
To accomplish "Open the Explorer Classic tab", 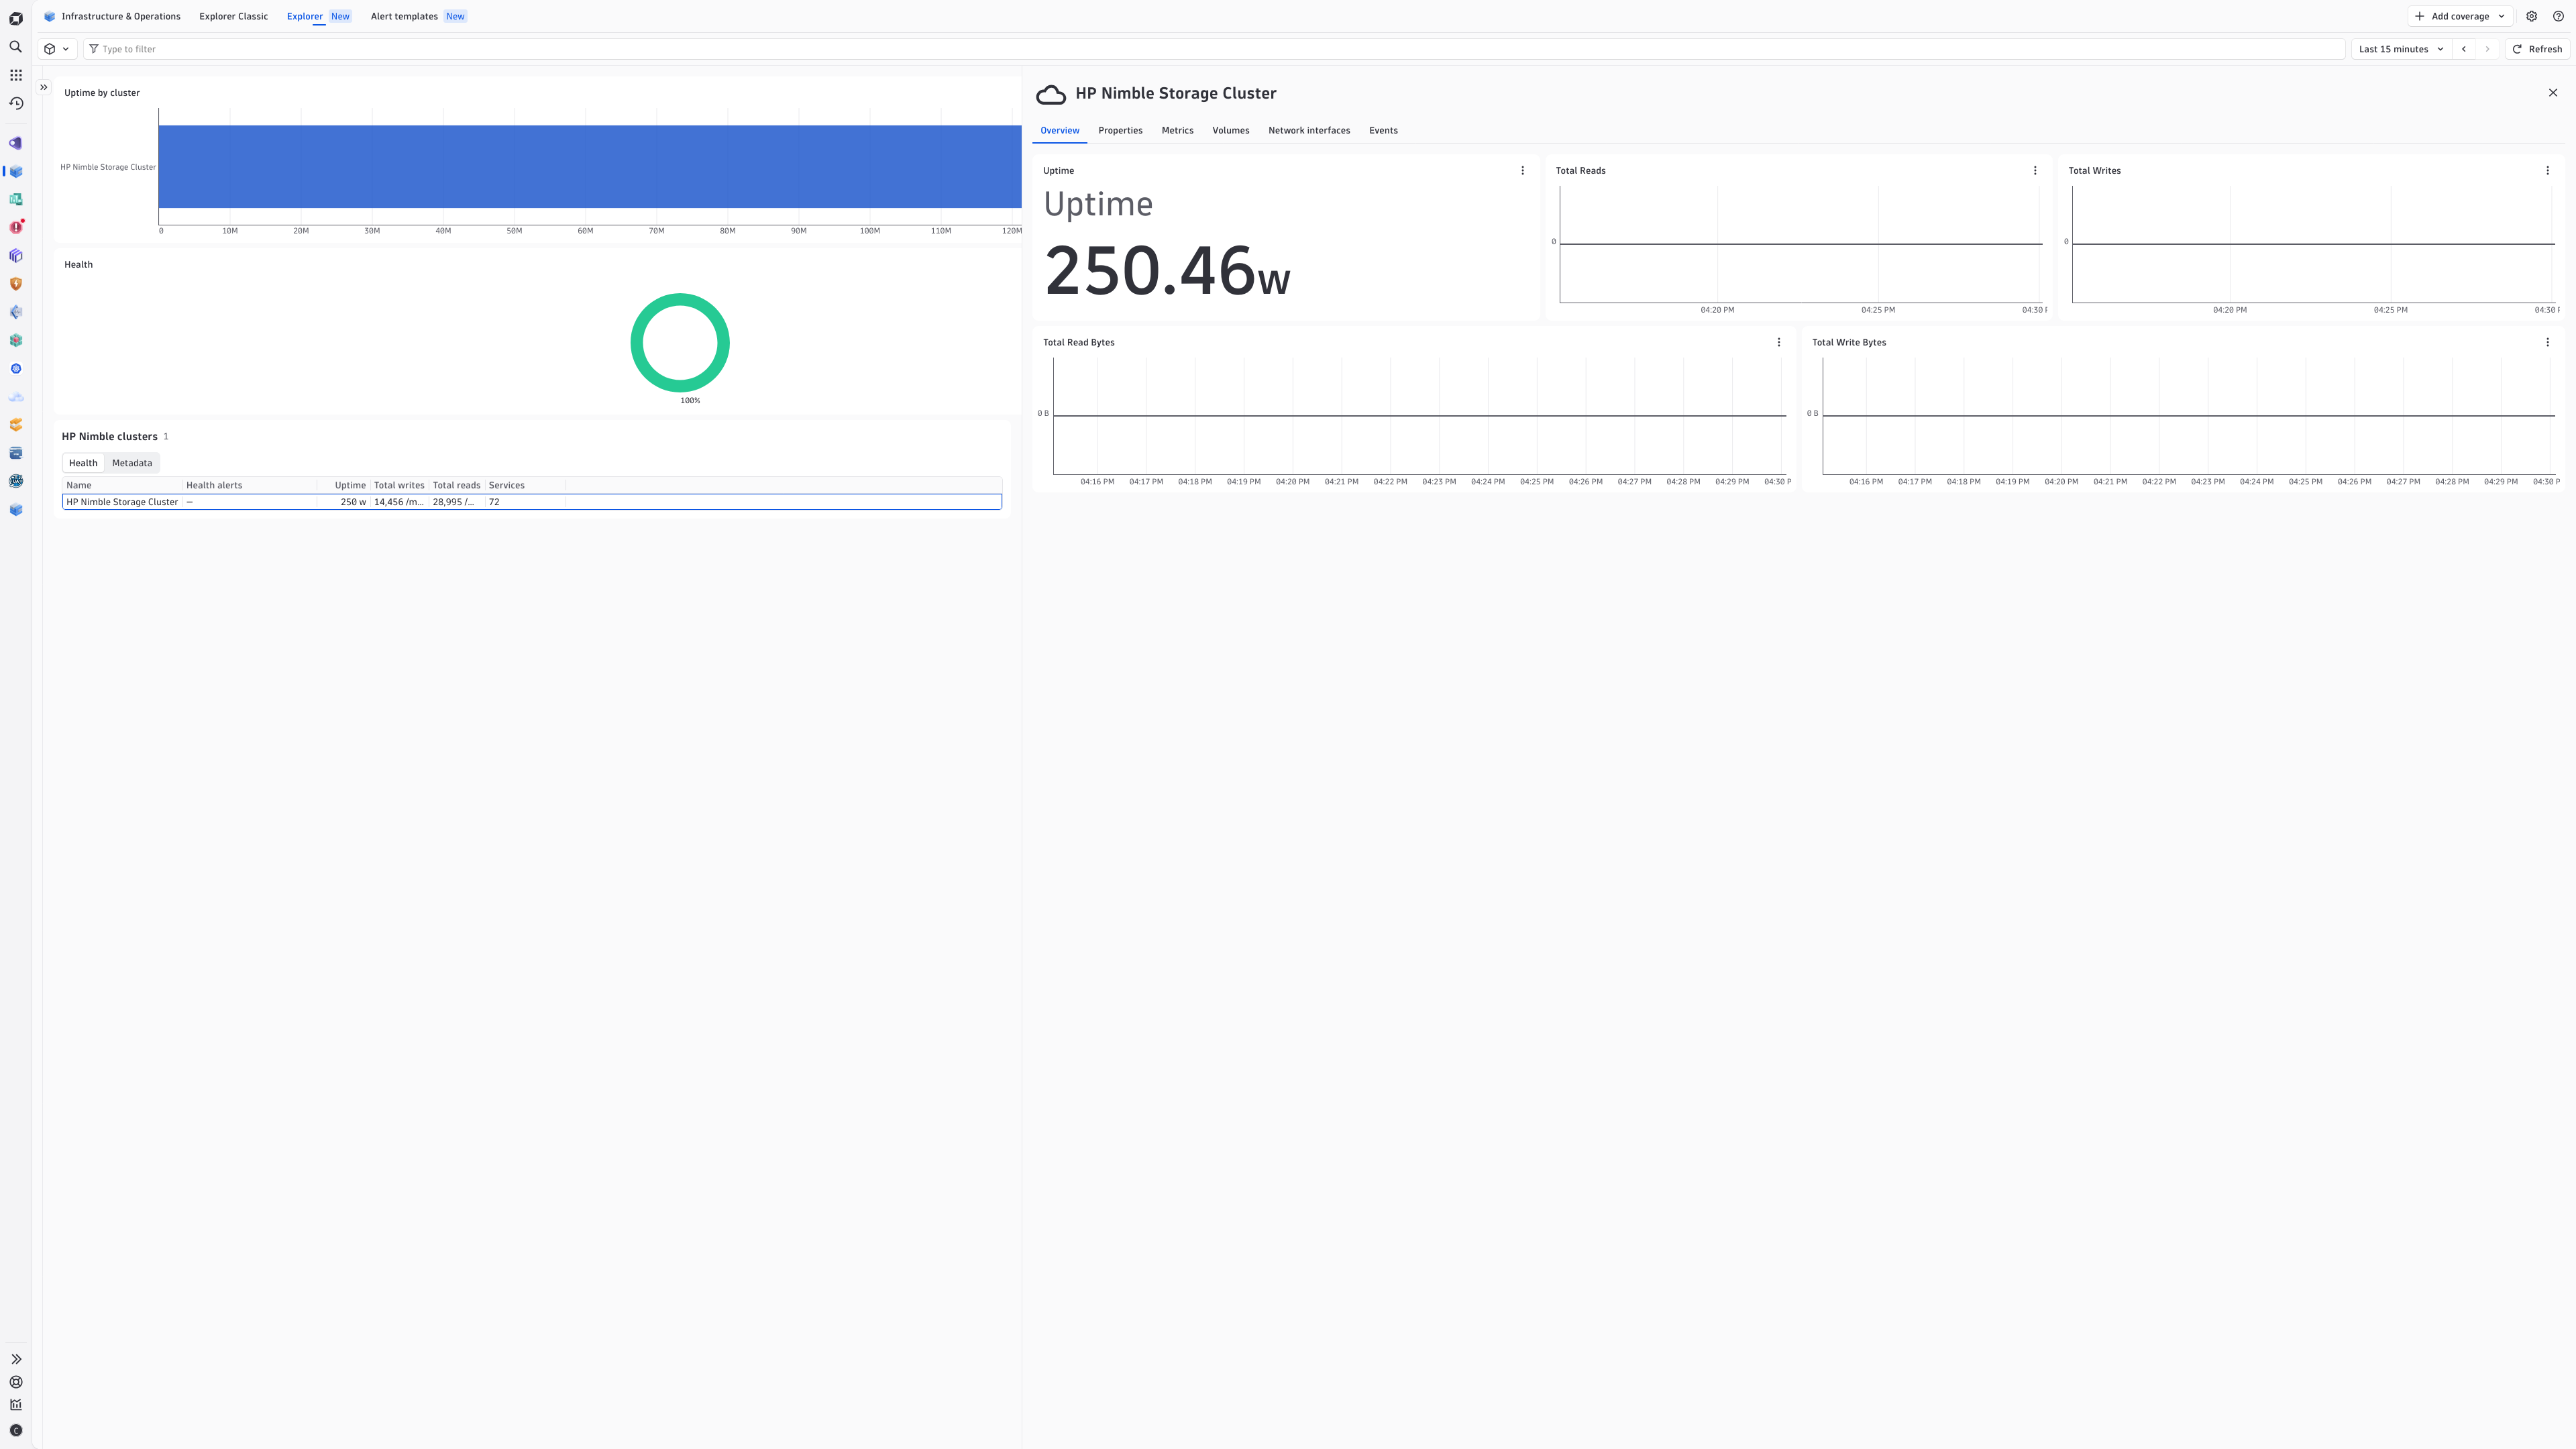I will tap(233, 16).
